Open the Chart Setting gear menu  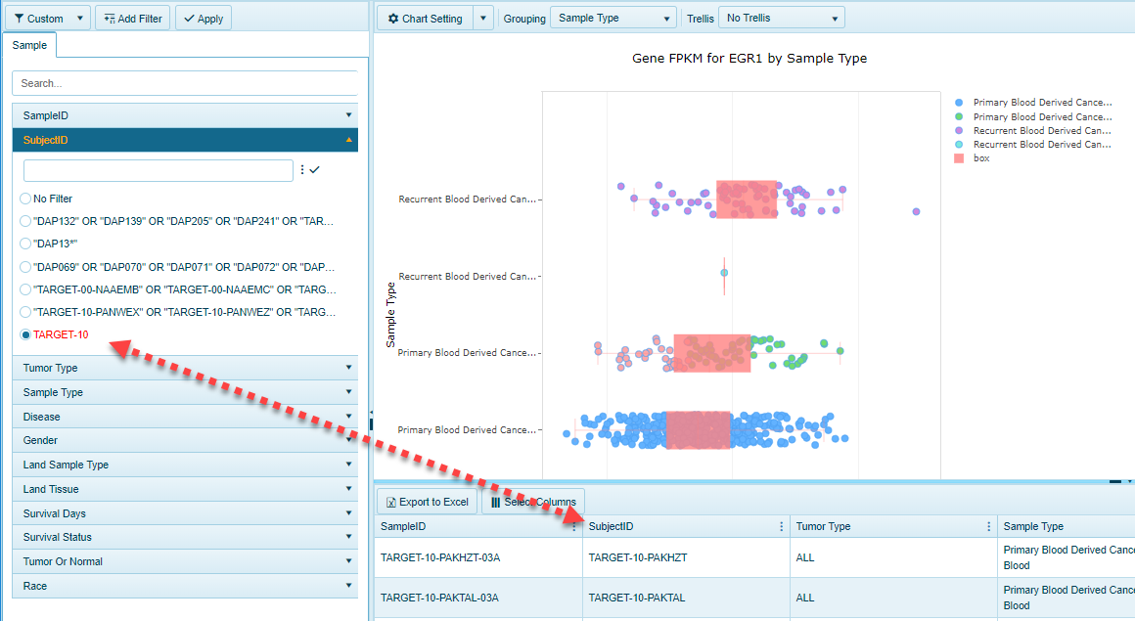click(x=425, y=19)
